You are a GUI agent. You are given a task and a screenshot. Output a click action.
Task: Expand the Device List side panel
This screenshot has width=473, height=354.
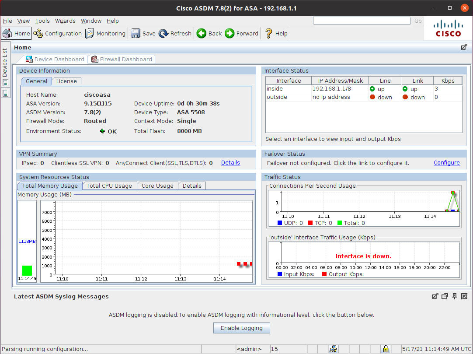pyautogui.click(x=5, y=63)
